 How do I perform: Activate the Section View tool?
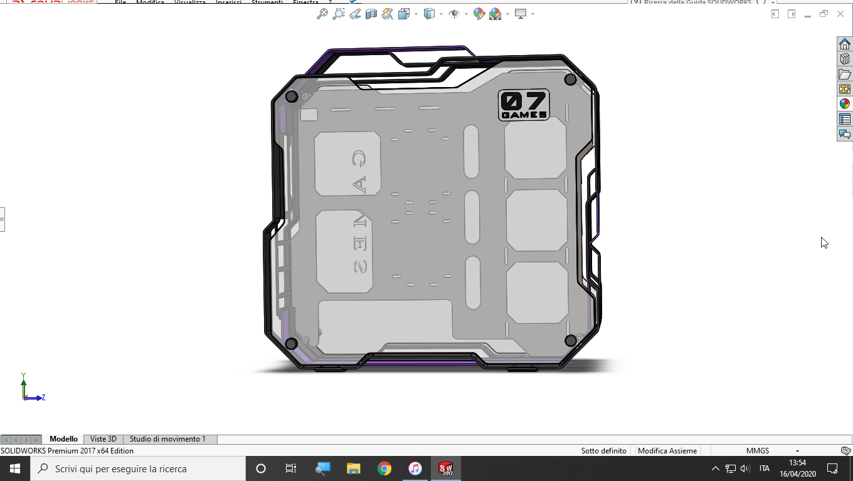tap(371, 14)
